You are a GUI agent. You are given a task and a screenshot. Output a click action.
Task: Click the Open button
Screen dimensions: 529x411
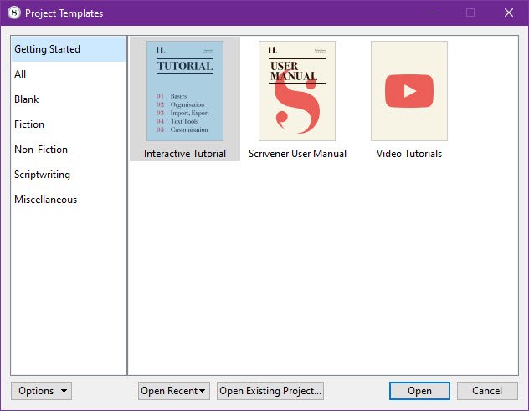coord(419,391)
